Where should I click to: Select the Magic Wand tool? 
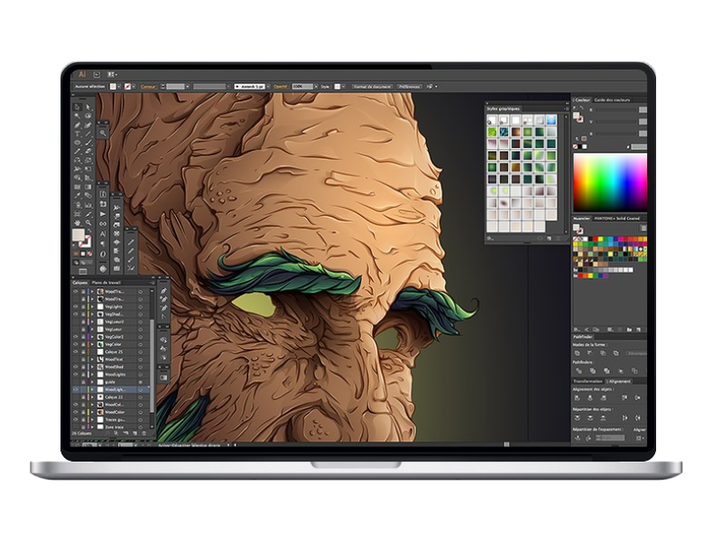pyautogui.click(x=78, y=117)
